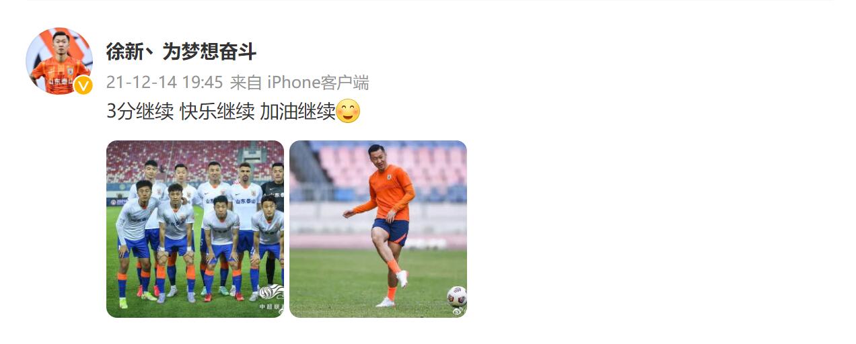Click the soccer ball in the training photo
856x344 pixels.
[x=457, y=296]
